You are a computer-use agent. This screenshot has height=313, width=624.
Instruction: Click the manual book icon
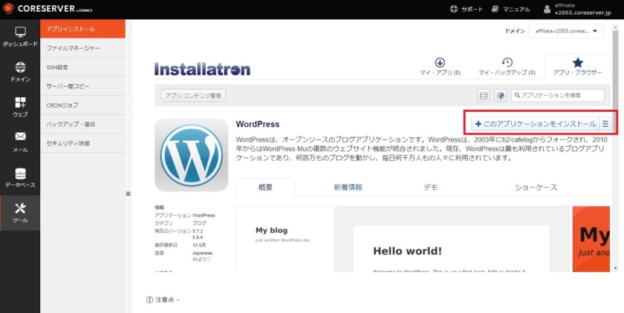[495, 9]
